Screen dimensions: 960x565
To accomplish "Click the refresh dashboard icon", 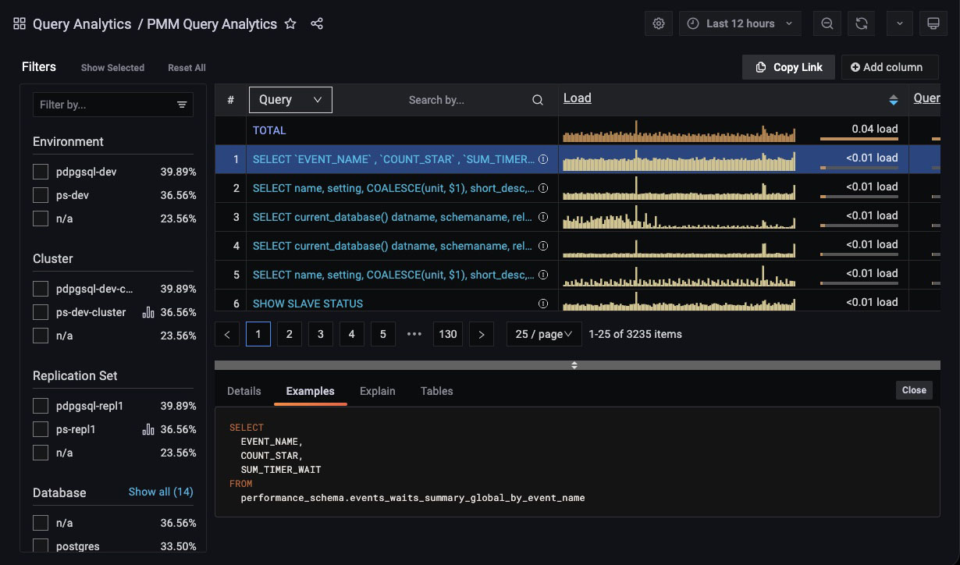I will [862, 23].
